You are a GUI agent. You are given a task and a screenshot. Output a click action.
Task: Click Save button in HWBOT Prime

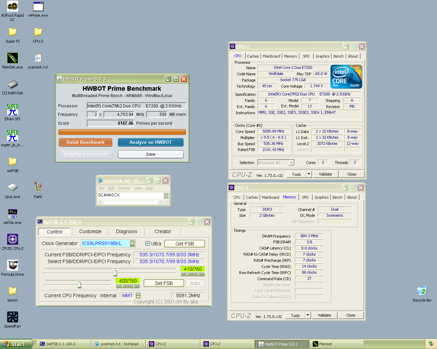point(151,154)
